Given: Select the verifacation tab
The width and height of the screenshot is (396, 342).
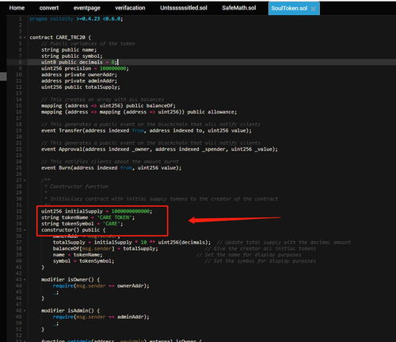Looking at the screenshot, I should (x=130, y=8).
